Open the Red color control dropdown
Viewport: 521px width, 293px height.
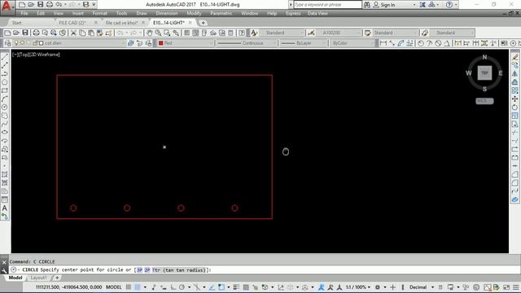click(185, 43)
